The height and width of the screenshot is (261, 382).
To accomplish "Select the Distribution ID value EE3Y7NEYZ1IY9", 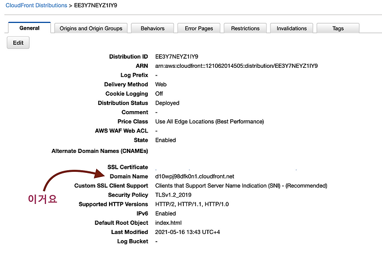I will click(177, 57).
